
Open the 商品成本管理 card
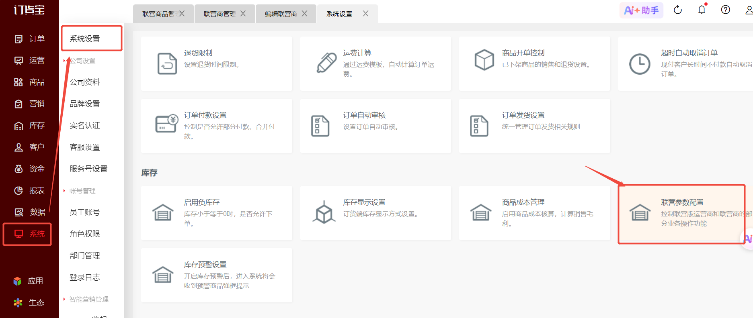click(x=535, y=213)
